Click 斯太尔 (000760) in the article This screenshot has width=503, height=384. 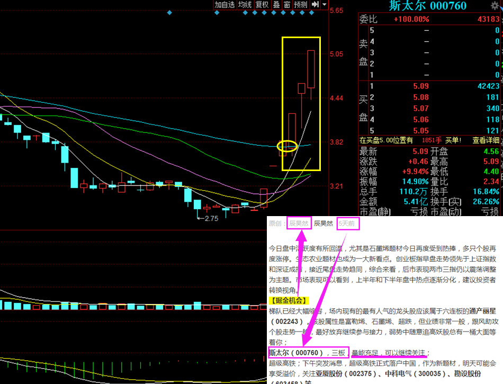(x=296, y=353)
